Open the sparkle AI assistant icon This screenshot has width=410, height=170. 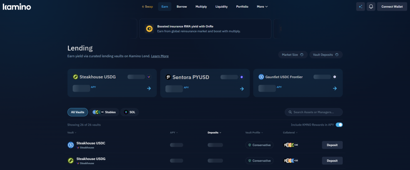tap(360, 6)
